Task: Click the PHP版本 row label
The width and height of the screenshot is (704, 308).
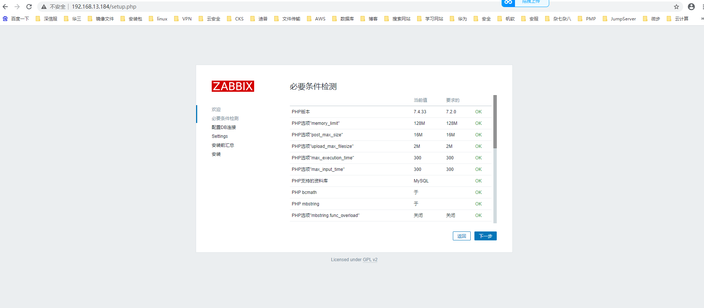Action: click(x=301, y=112)
